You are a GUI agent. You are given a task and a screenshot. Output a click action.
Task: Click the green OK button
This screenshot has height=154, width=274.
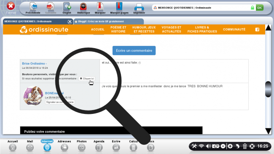tap(260, 8)
